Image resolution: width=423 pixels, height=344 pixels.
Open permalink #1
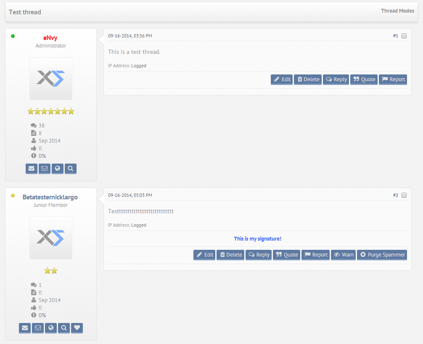396,36
